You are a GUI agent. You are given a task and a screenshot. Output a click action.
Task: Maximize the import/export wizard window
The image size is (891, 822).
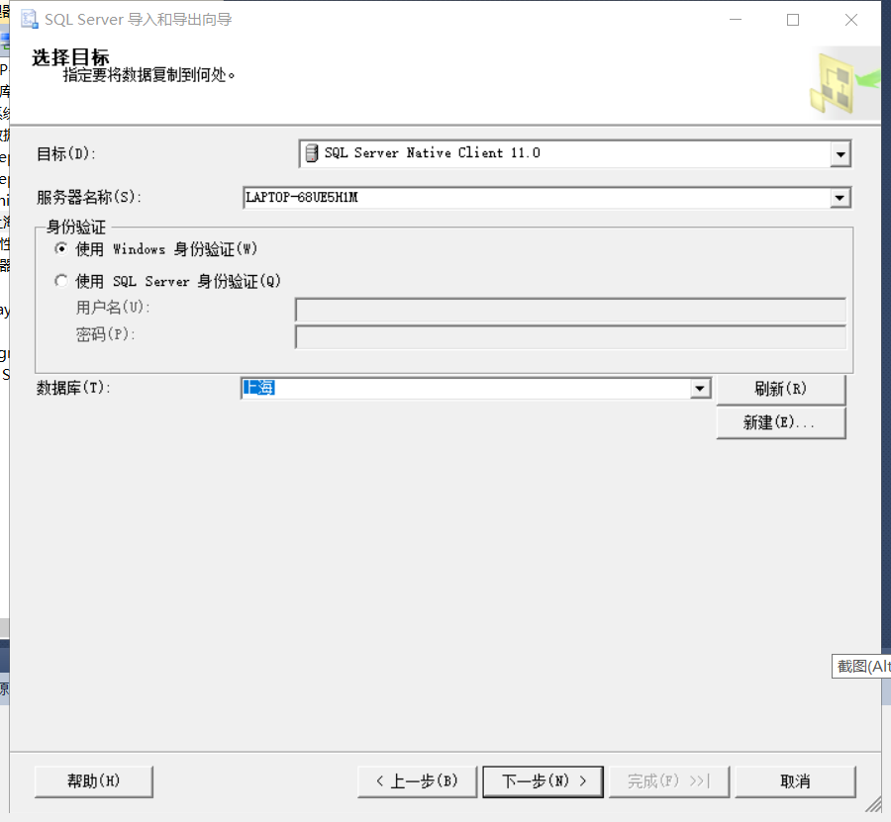(793, 20)
